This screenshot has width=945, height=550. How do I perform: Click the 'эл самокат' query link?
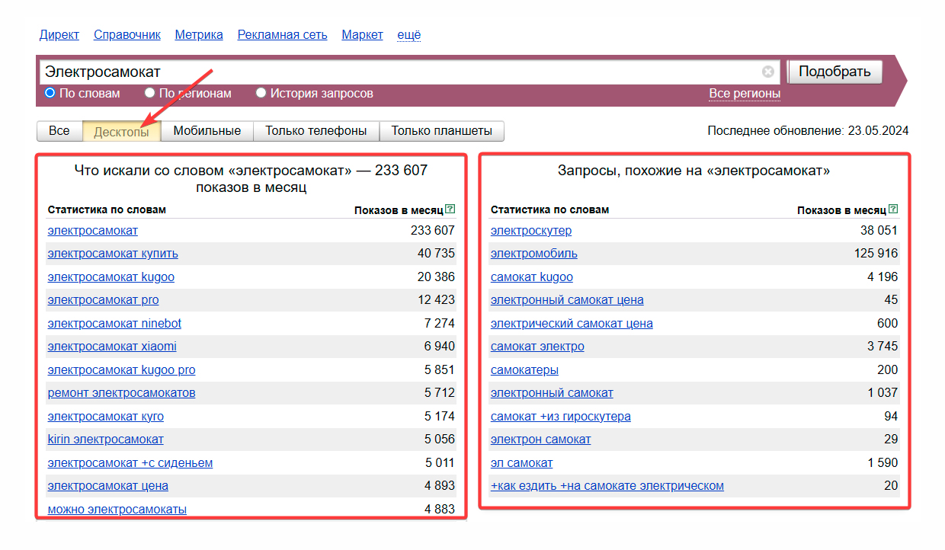tap(522, 463)
